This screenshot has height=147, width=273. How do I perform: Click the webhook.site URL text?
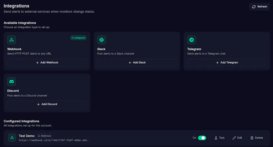click(54, 140)
